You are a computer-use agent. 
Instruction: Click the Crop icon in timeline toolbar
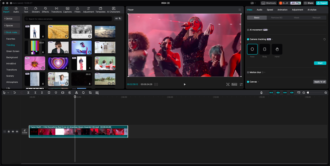tap(90, 93)
